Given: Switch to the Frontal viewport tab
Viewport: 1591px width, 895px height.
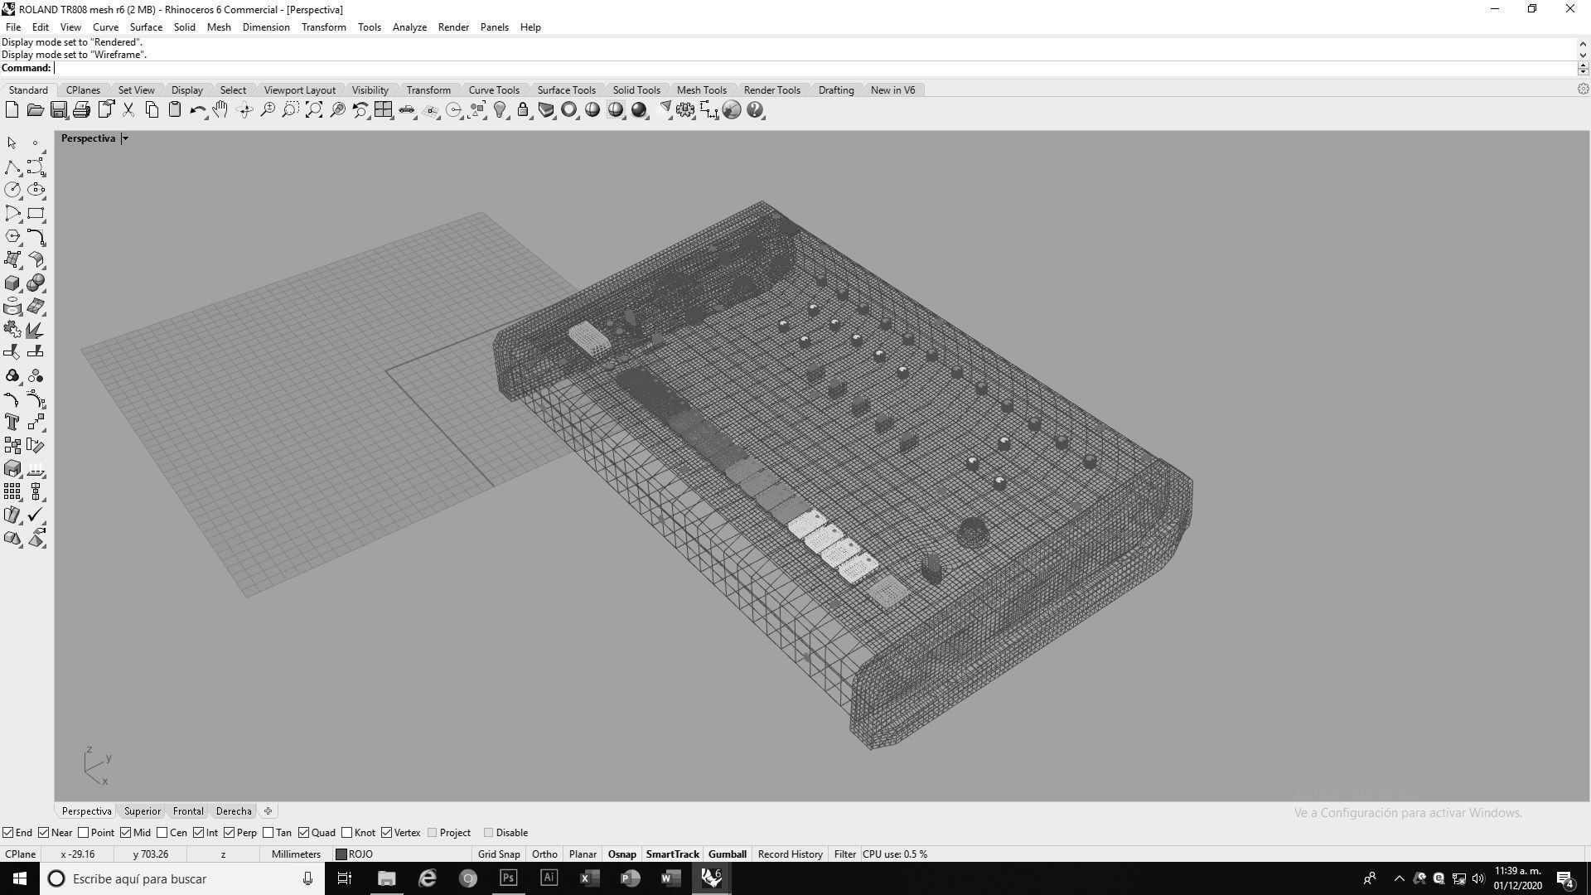Looking at the screenshot, I should (188, 811).
